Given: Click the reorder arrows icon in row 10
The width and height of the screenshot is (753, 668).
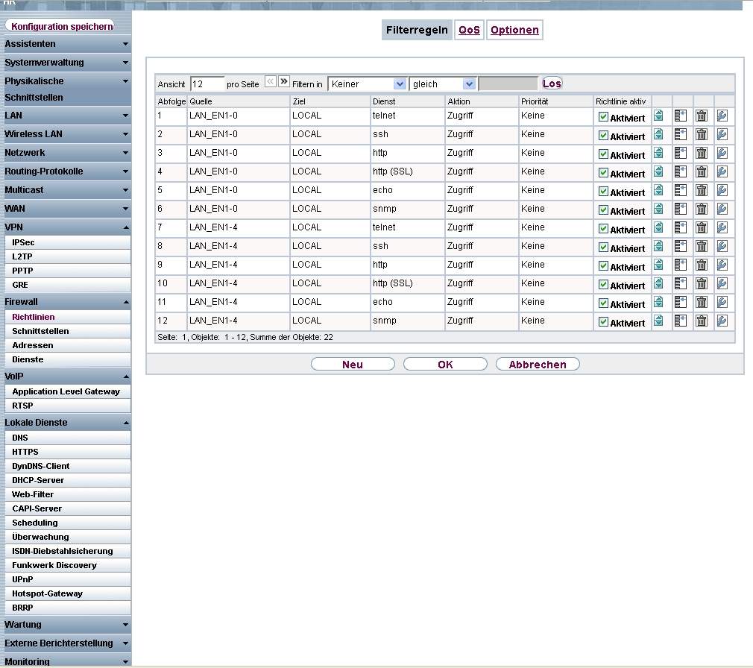Looking at the screenshot, I should pos(658,284).
